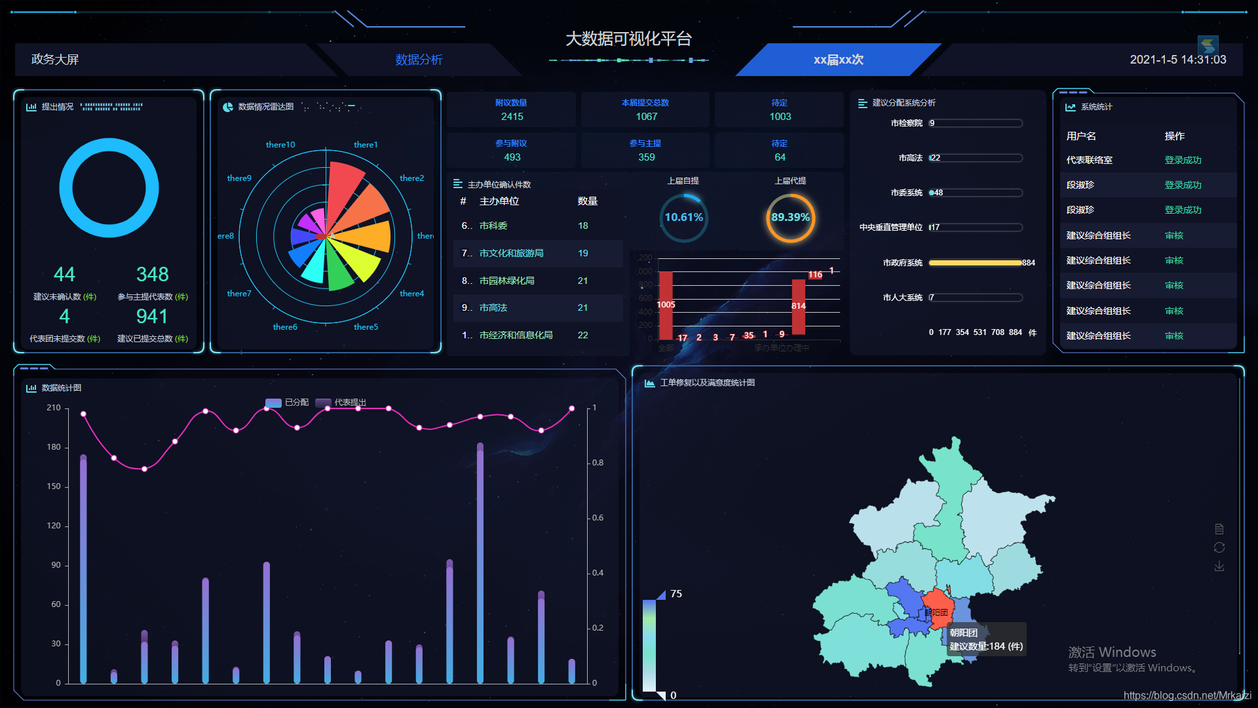Click 登录成功 in the 代表联络室 row
1258x708 pixels.
click(x=1183, y=160)
